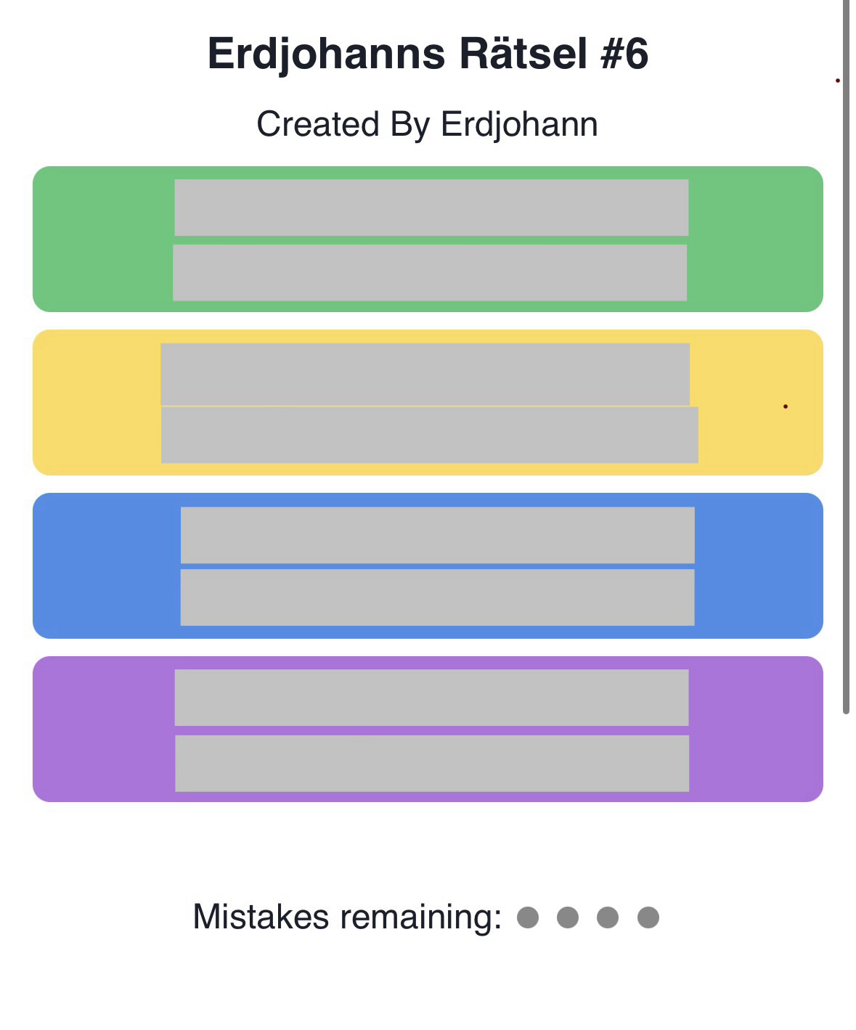Viewport: 856px width, 1030px height.
Task: Click the first mistakes remaining dot
Action: point(528,917)
